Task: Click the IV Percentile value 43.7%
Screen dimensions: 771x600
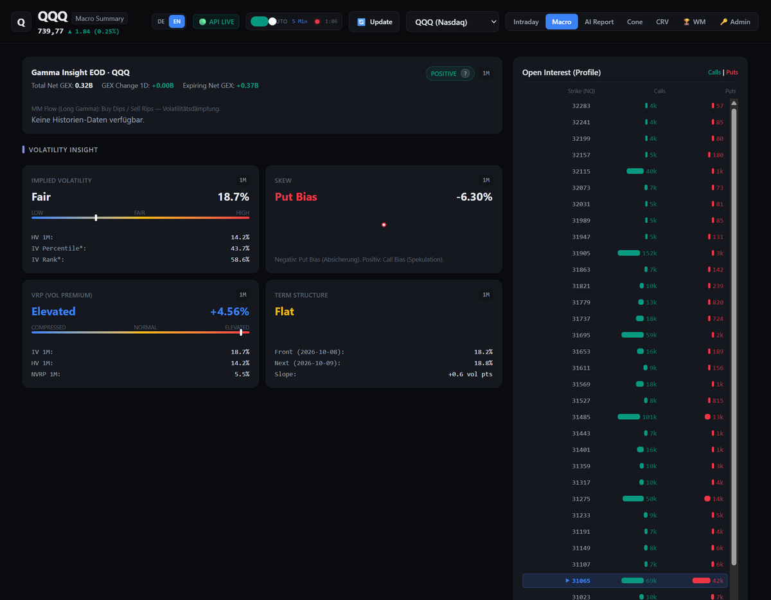Action: point(240,248)
